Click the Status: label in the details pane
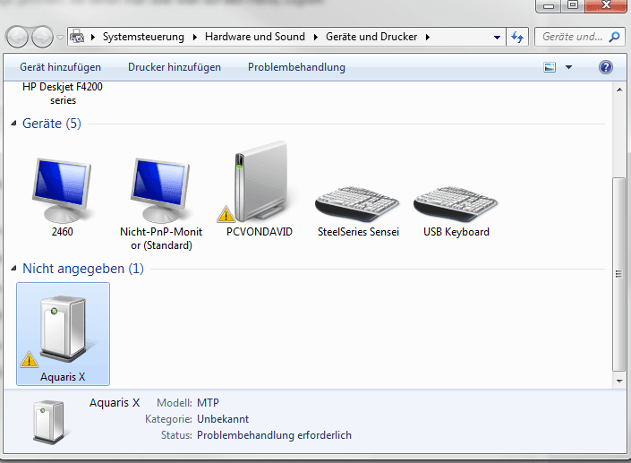Image resolution: width=631 pixels, height=463 pixels. (176, 435)
